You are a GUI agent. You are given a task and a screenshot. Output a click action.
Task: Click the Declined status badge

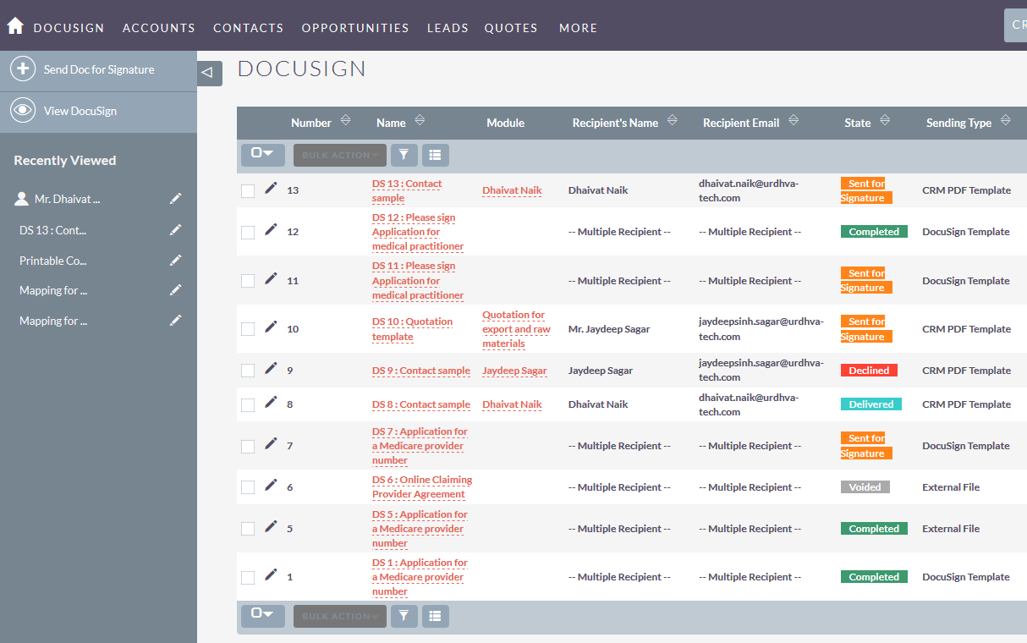pyautogui.click(x=869, y=370)
